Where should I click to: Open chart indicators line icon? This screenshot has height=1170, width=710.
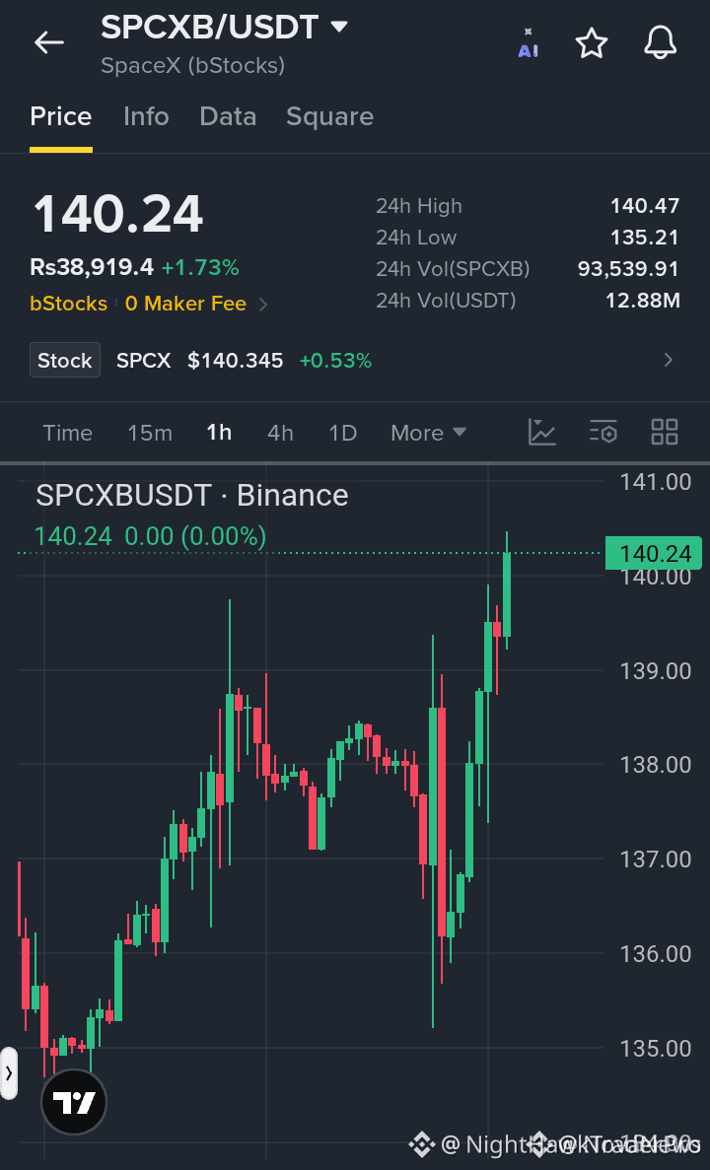click(x=542, y=432)
